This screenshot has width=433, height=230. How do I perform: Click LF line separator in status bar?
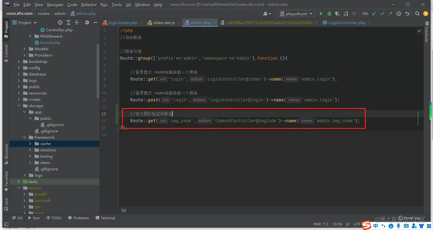348,224
